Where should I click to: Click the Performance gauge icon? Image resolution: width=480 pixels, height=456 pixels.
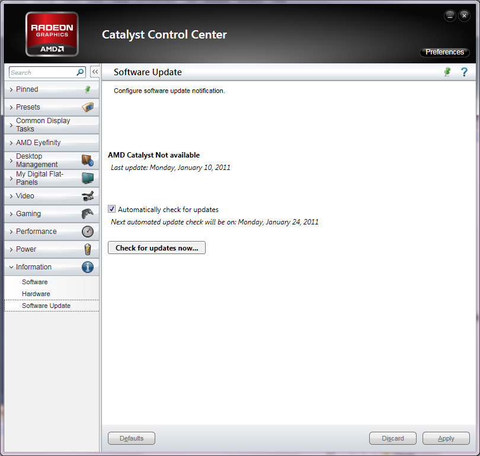pos(88,232)
